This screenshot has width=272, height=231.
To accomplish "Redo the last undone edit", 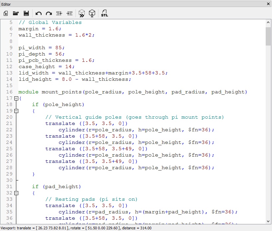I will point(49,14).
